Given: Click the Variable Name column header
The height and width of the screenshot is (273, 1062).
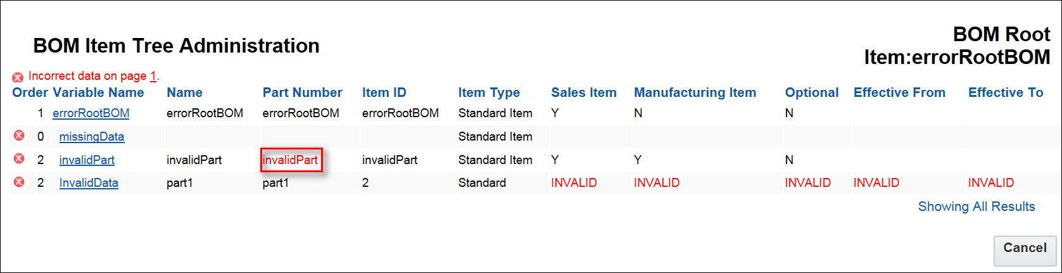Looking at the screenshot, I should (98, 92).
